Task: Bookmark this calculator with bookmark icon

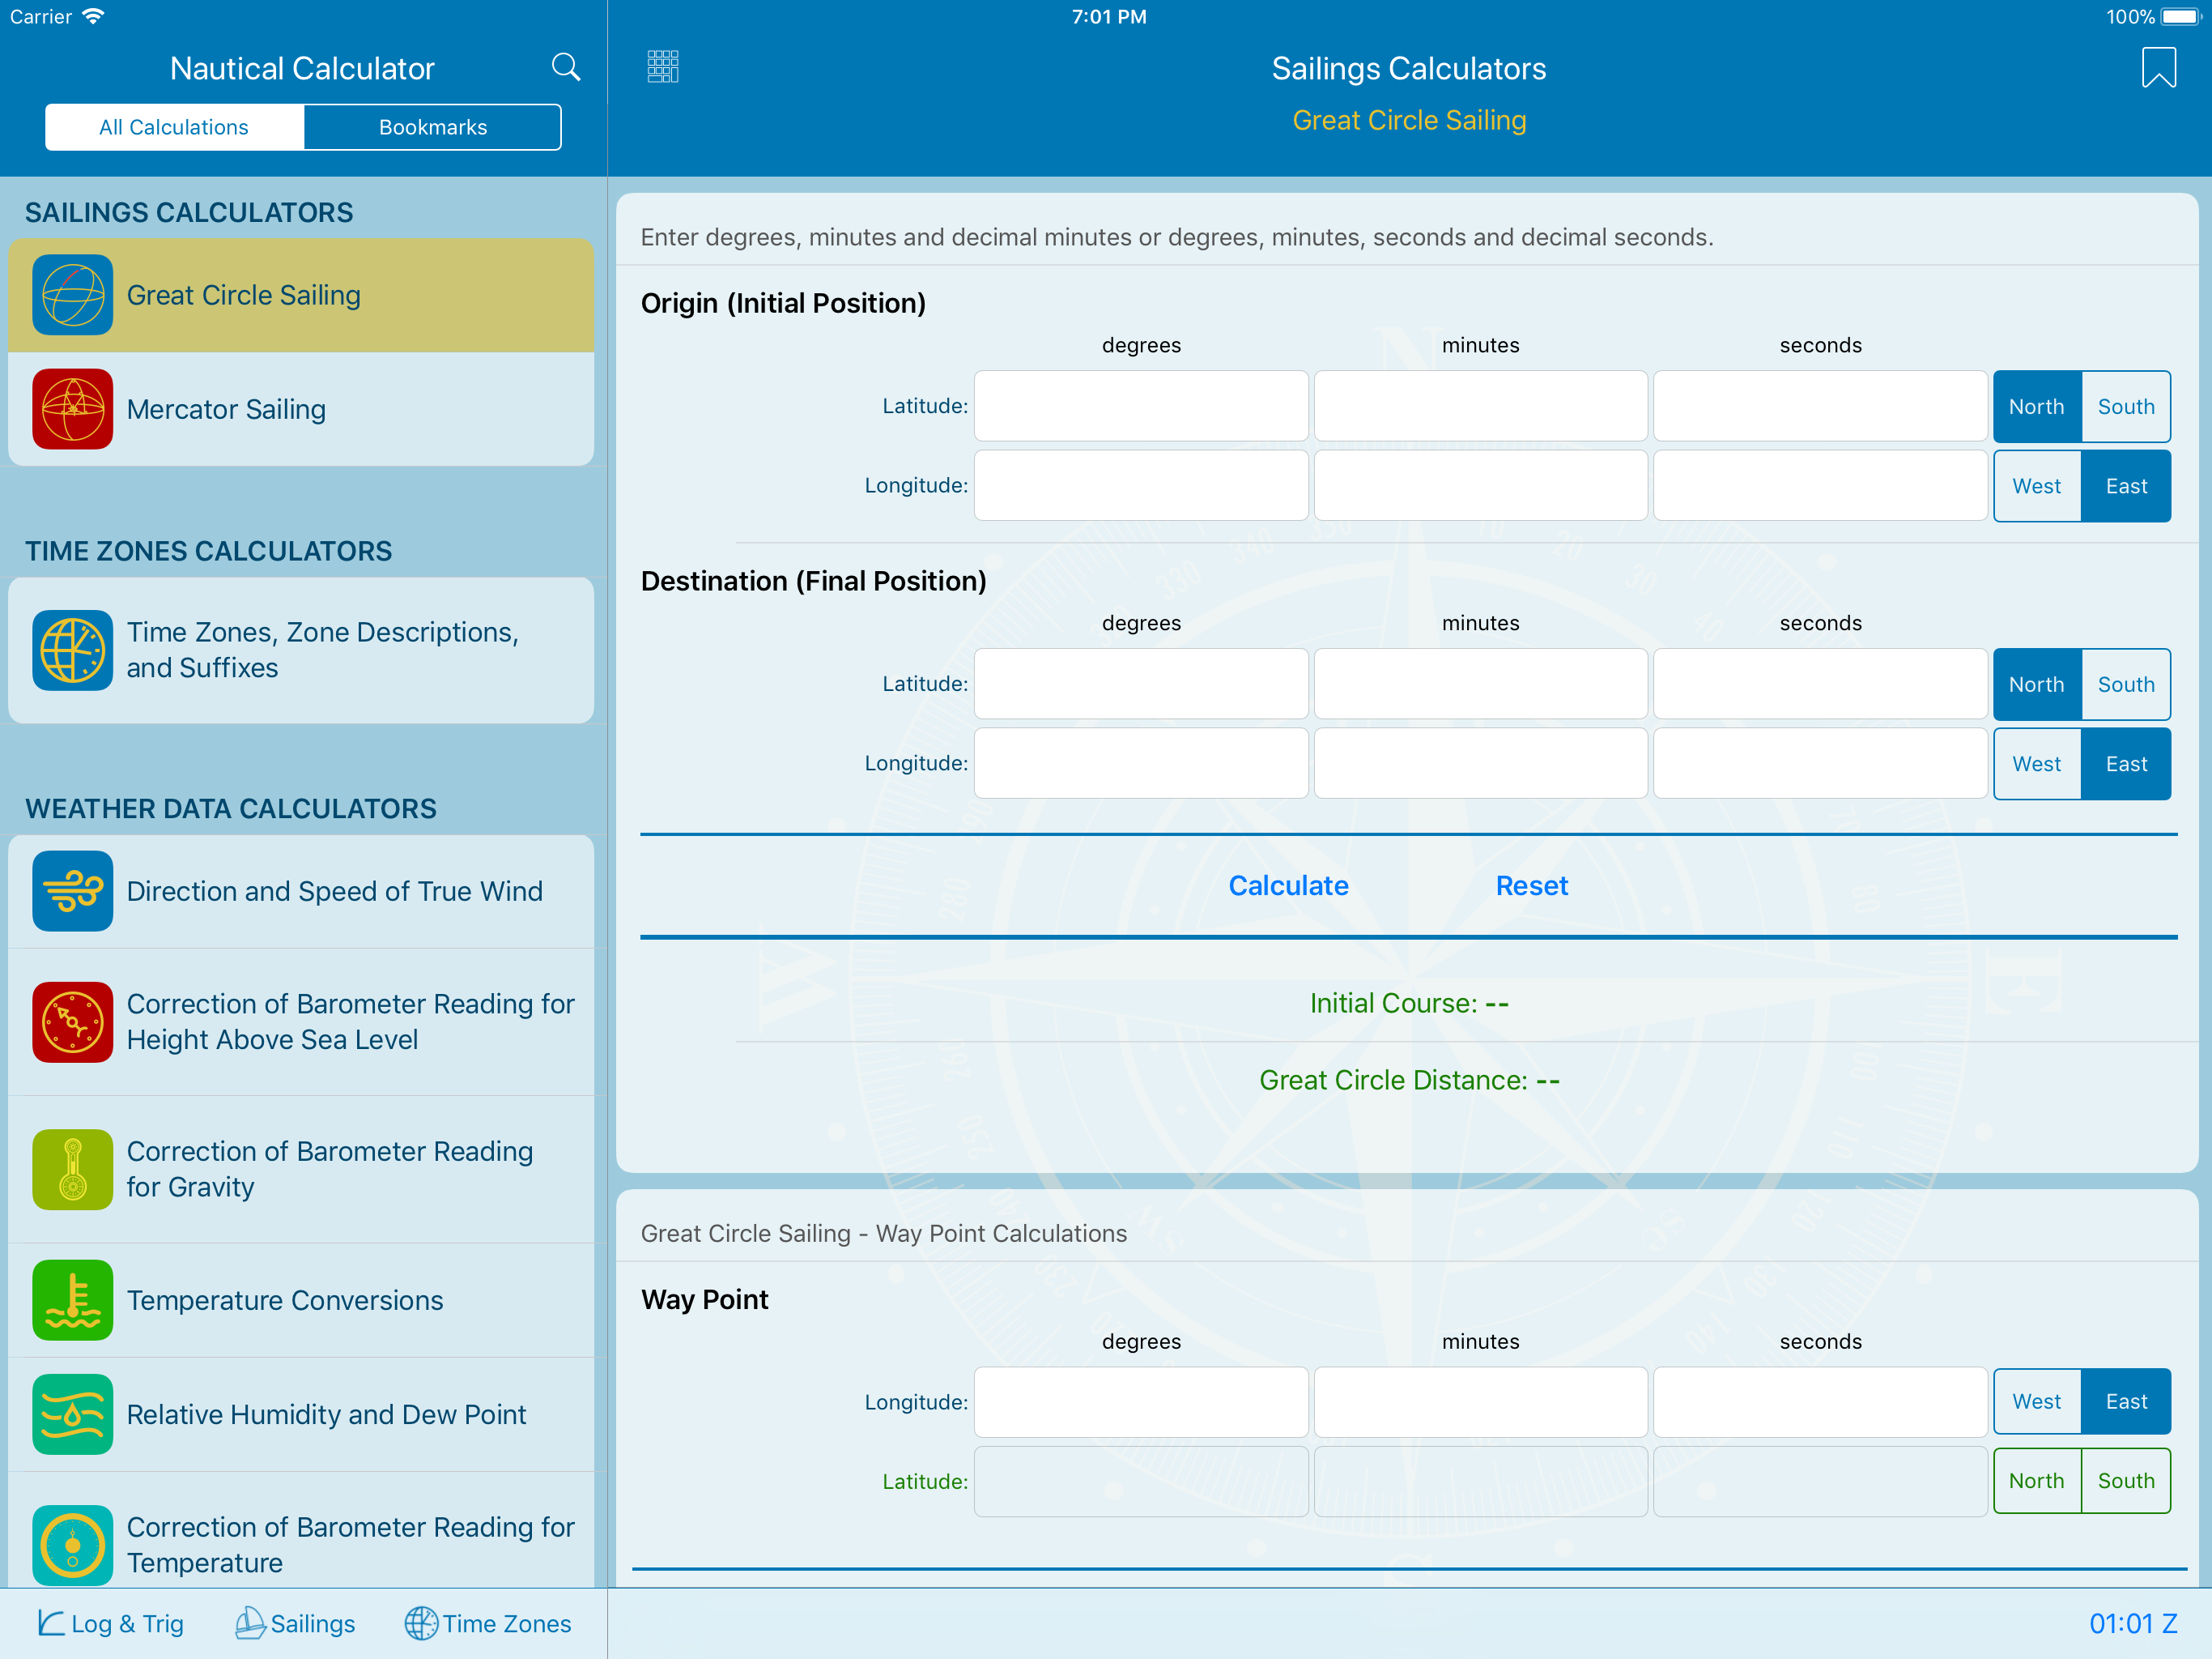Action: (2158, 68)
